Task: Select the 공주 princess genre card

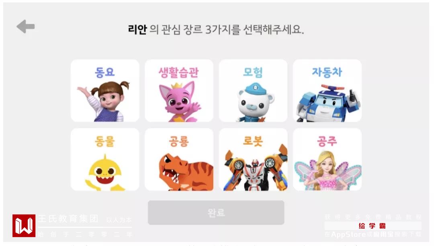Action: (327, 159)
